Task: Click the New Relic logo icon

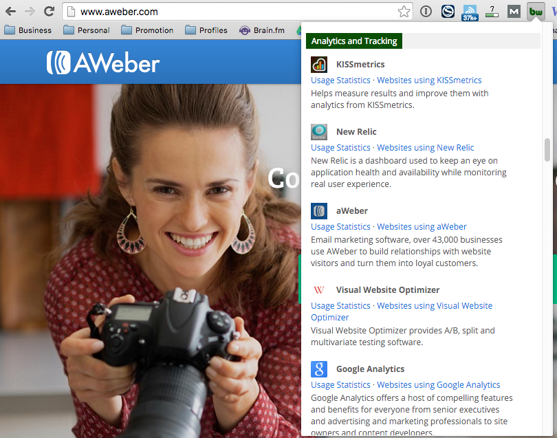Action: (319, 132)
